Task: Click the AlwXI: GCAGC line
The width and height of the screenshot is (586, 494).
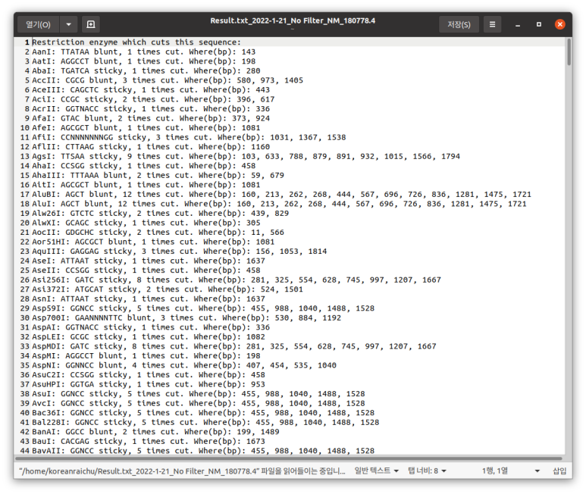Action: tap(146, 223)
